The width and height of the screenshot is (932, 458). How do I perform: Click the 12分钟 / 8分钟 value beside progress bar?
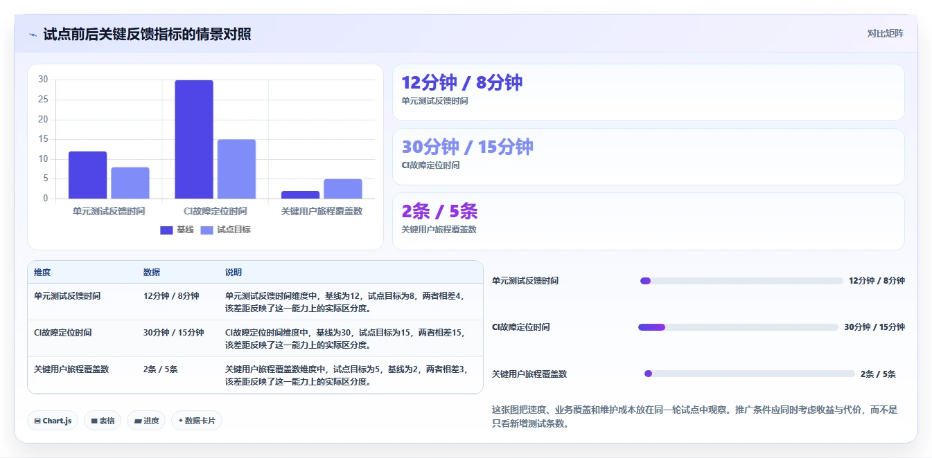pyautogui.click(x=877, y=281)
